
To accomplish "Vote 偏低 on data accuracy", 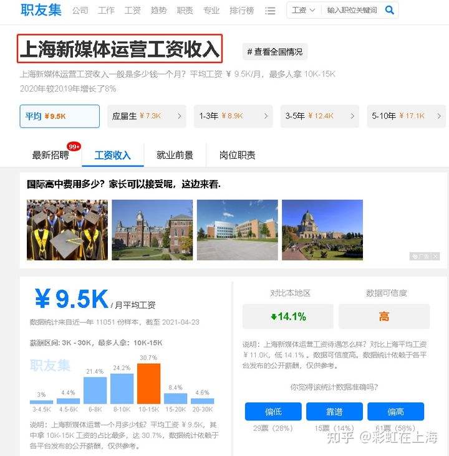I will point(273,411).
